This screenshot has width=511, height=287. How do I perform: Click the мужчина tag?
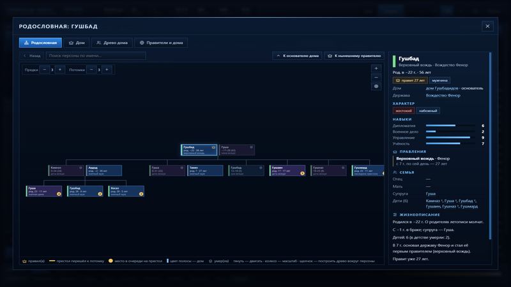[439, 80]
